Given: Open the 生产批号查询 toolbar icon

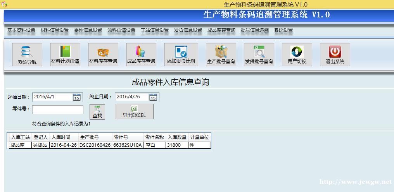Looking at the screenshot, I should coord(221,55).
